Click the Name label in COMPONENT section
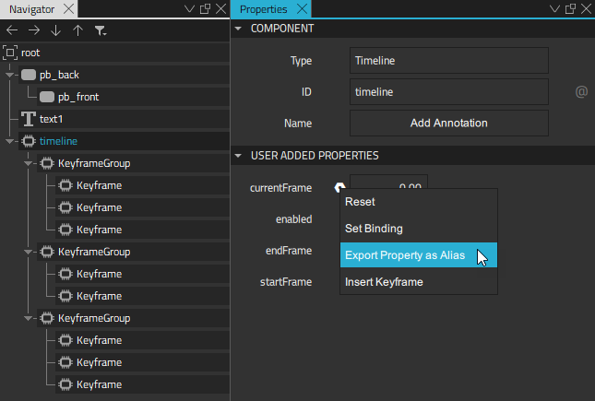The height and width of the screenshot is (401, 595). (x=298, y=124)
